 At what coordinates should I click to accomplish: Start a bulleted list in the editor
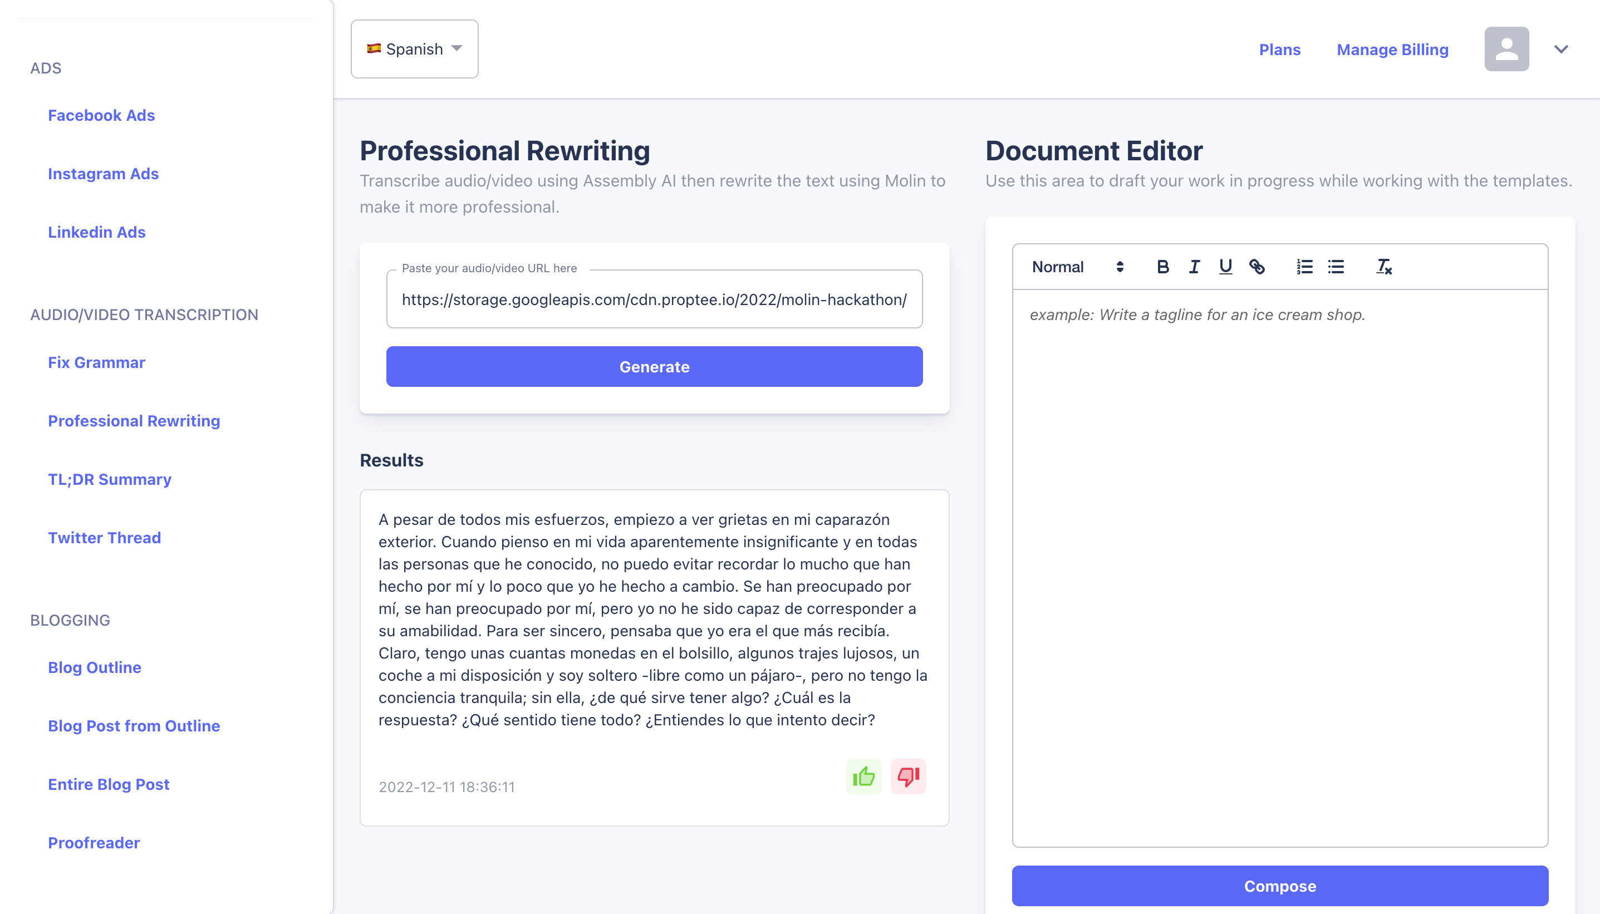(x=1336, y=267)
